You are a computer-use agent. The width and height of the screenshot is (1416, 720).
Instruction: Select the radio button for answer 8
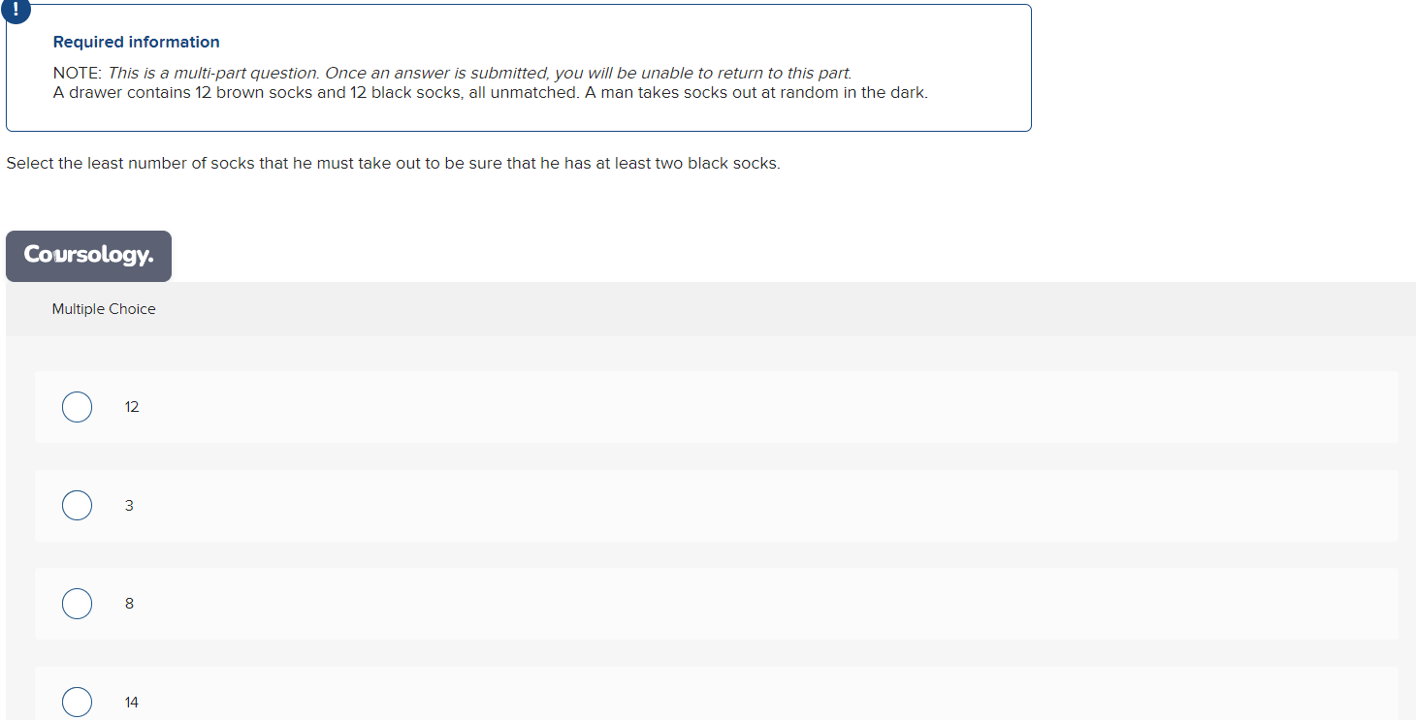coord(77,603)
